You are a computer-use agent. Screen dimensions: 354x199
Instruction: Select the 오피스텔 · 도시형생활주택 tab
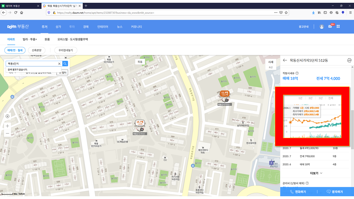click(x=72, y=39)
